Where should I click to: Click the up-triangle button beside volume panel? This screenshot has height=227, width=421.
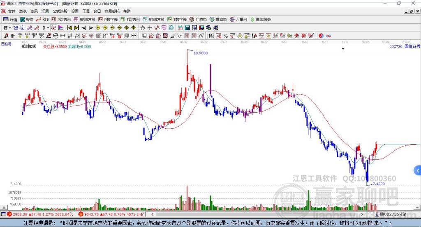coord(4,207)
